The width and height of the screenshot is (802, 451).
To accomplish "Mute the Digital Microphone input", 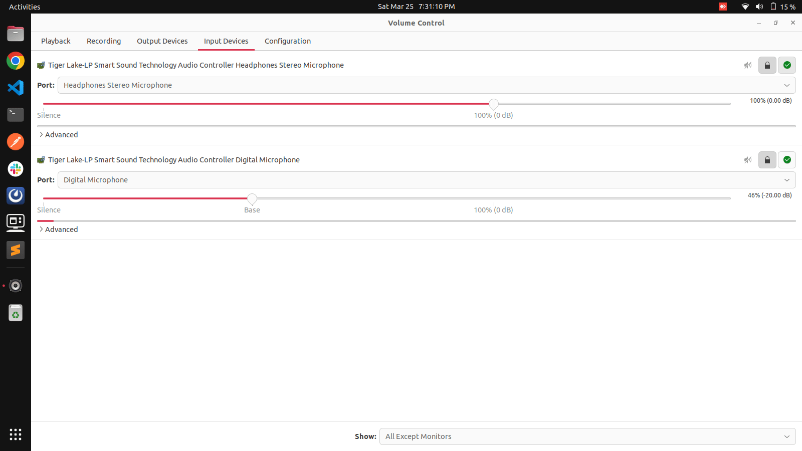I will (747, 160).
